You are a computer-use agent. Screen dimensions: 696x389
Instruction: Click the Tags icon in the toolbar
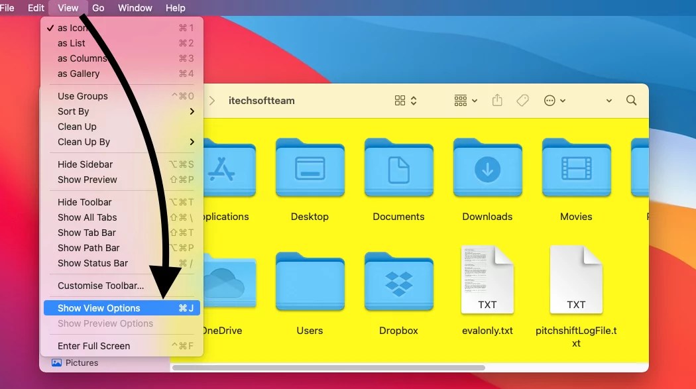[x=522, y=100]
